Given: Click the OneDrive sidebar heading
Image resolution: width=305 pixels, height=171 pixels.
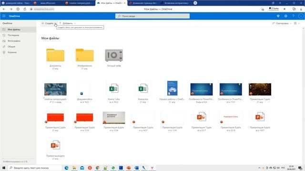Looking at the screenshot, I should pyautogui.click(x=8, y=23).
